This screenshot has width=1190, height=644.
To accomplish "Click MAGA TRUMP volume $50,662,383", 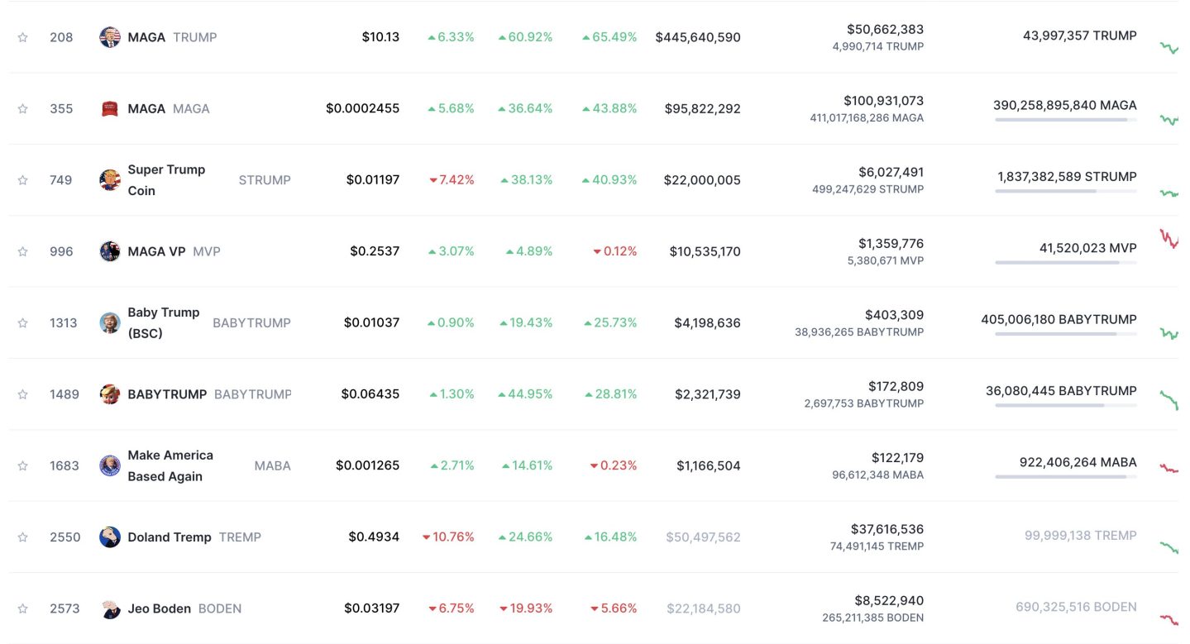I will pos(885,29).
